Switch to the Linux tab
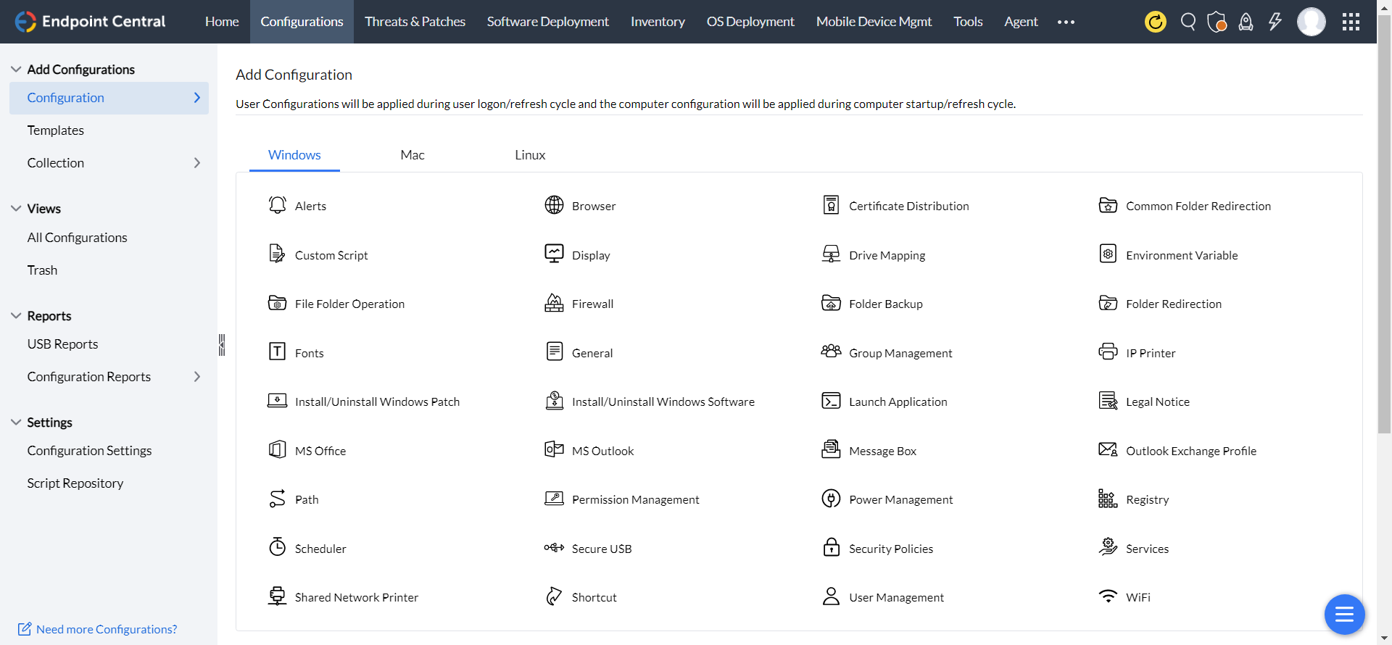Screen dimensions: 1392x645 click(530, 155)
